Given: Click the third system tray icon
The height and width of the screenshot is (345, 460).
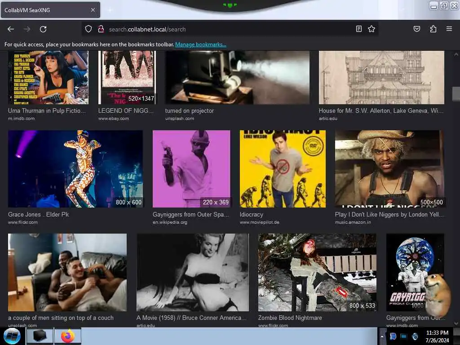Looking at the screenshot, I should click(x=415, y=336).
